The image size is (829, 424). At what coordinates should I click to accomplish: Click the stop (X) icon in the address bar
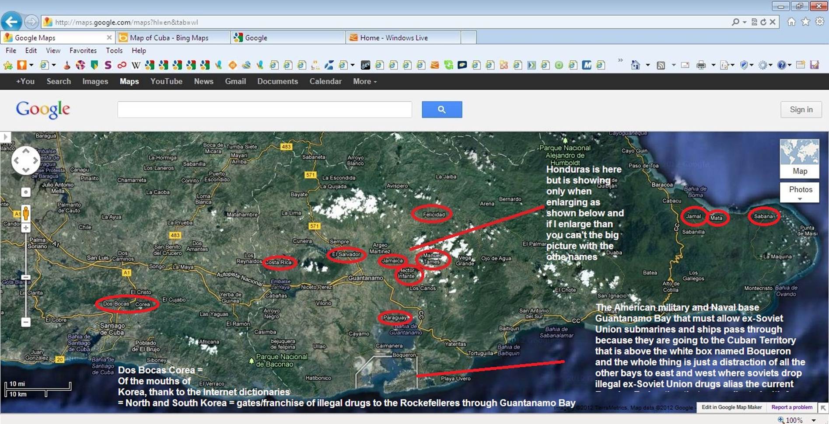(773, 22)
